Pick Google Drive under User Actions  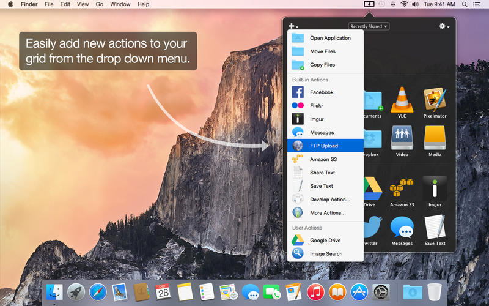(325, 241)
